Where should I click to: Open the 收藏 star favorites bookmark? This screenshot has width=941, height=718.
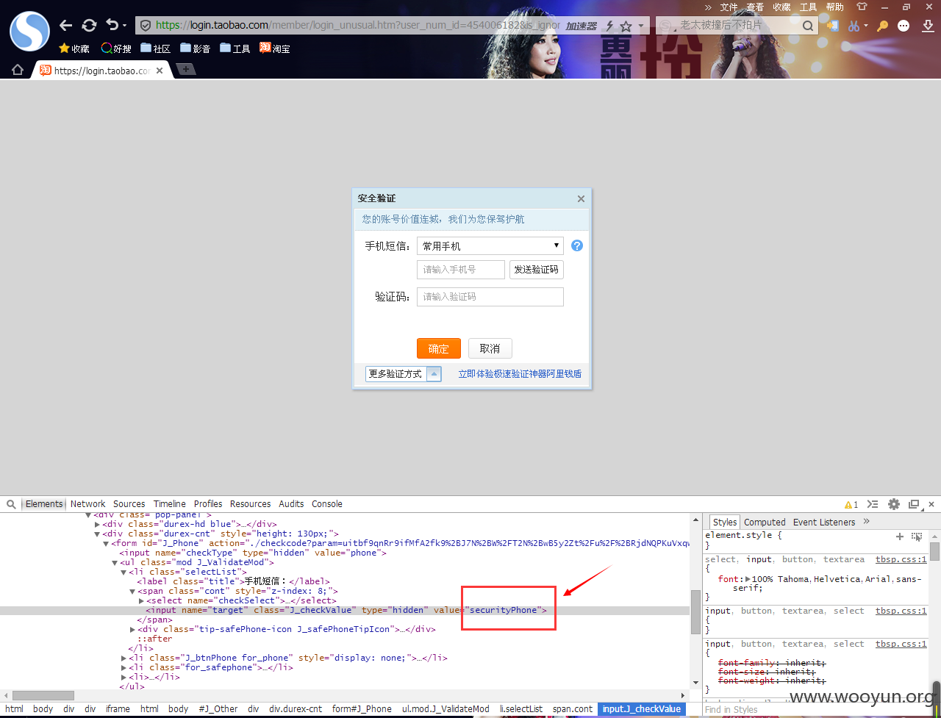point(74,49)
